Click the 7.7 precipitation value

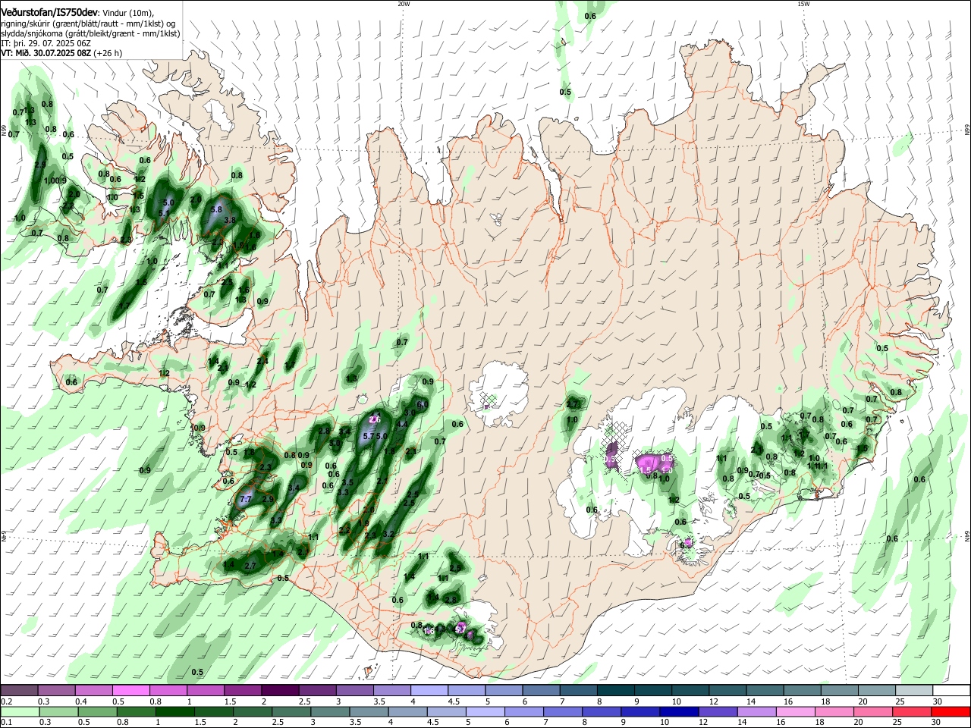(x=245, y=500)
